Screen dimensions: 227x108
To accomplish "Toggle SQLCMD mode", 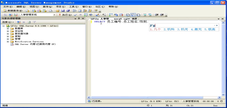I will (x=121, y=15).
